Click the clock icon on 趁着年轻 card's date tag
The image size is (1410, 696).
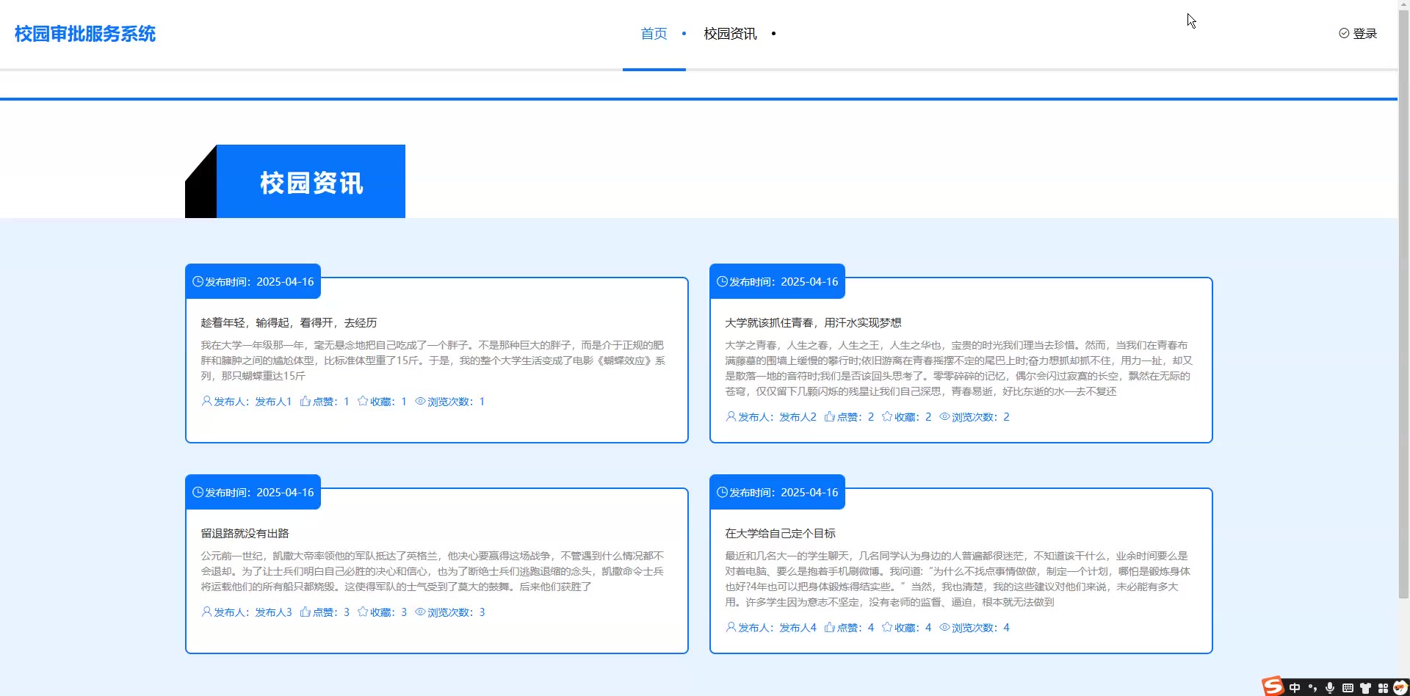198,281
